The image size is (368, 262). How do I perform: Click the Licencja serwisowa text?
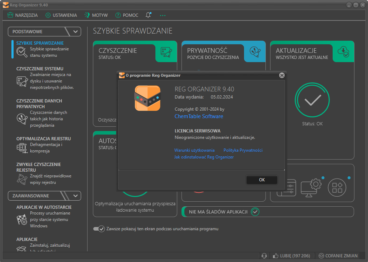(198, 131)
